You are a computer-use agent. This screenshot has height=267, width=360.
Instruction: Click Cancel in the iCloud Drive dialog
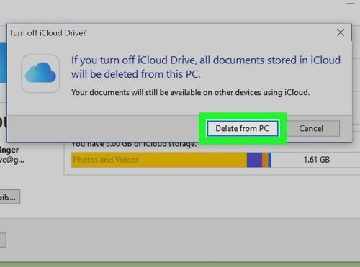(x=311, y=129)
